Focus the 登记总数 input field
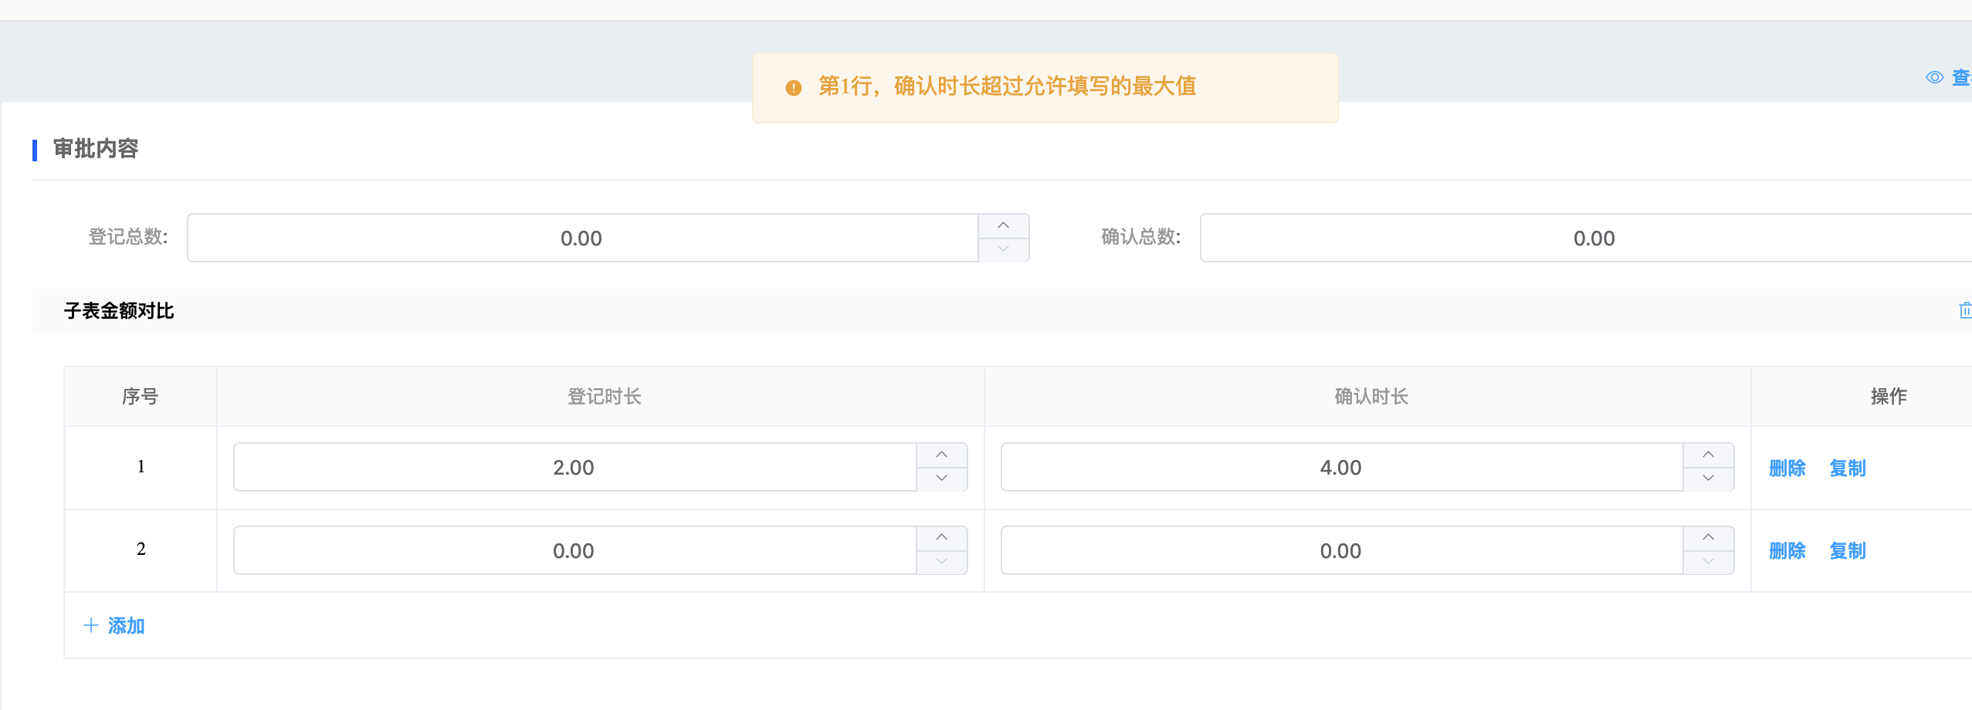 582,238
